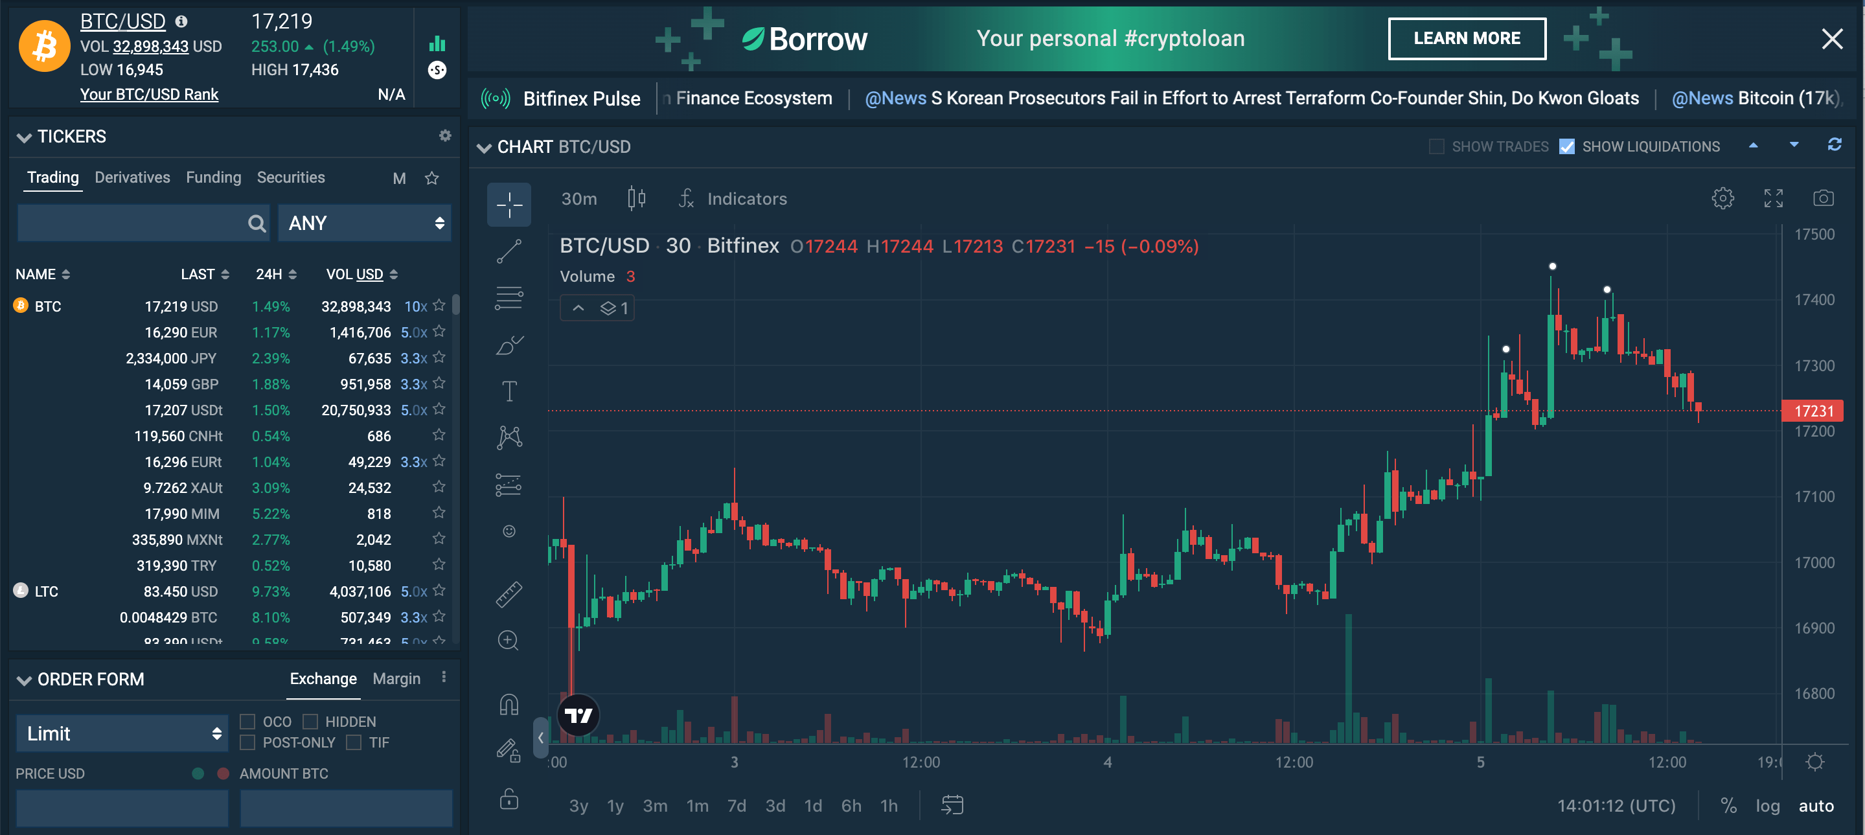Switch to Margin order mode
Viewport: 1865px width, 835px height.
pos(396,679)
